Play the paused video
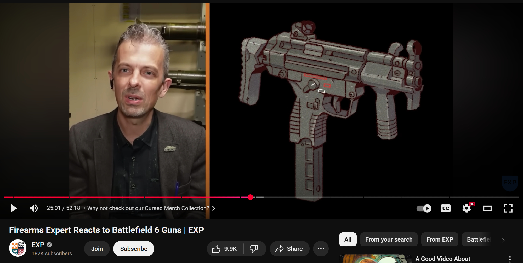Screen dimensions: 523x263 (14, 208)
